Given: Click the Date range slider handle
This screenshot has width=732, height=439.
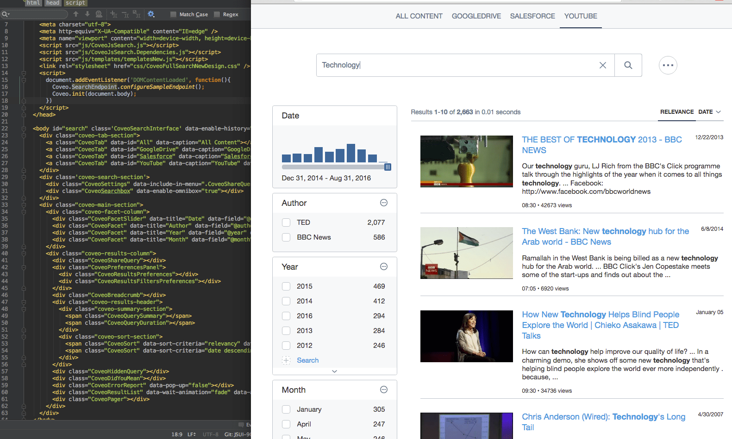Looking at the screenshot, I should pos(388,167).
